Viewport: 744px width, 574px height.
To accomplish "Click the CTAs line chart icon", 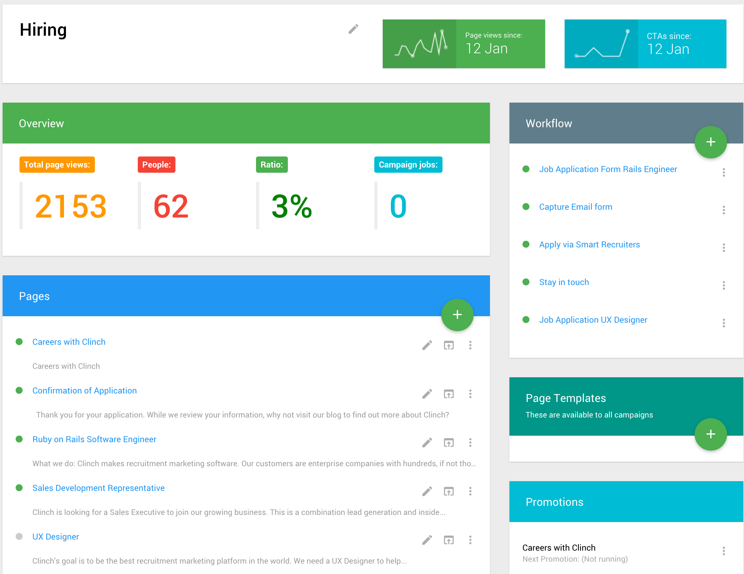I will (x=602, y=44).
